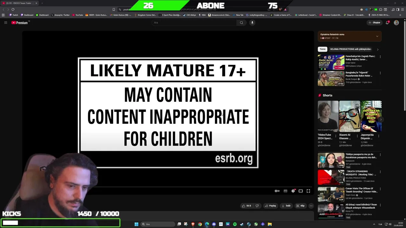The width and height of the screenshot is (406, 228).
Task: Open more actions menu beside Klip
Action: tap(311, 206)
